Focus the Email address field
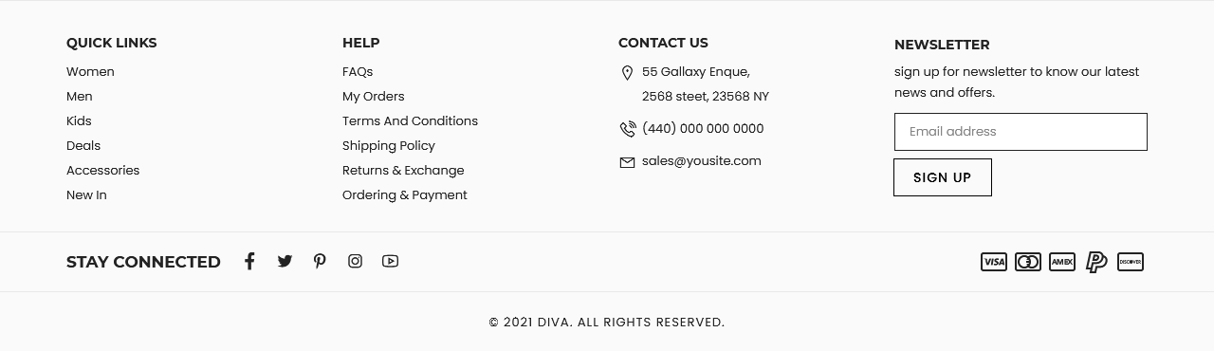 (1021, 132)
